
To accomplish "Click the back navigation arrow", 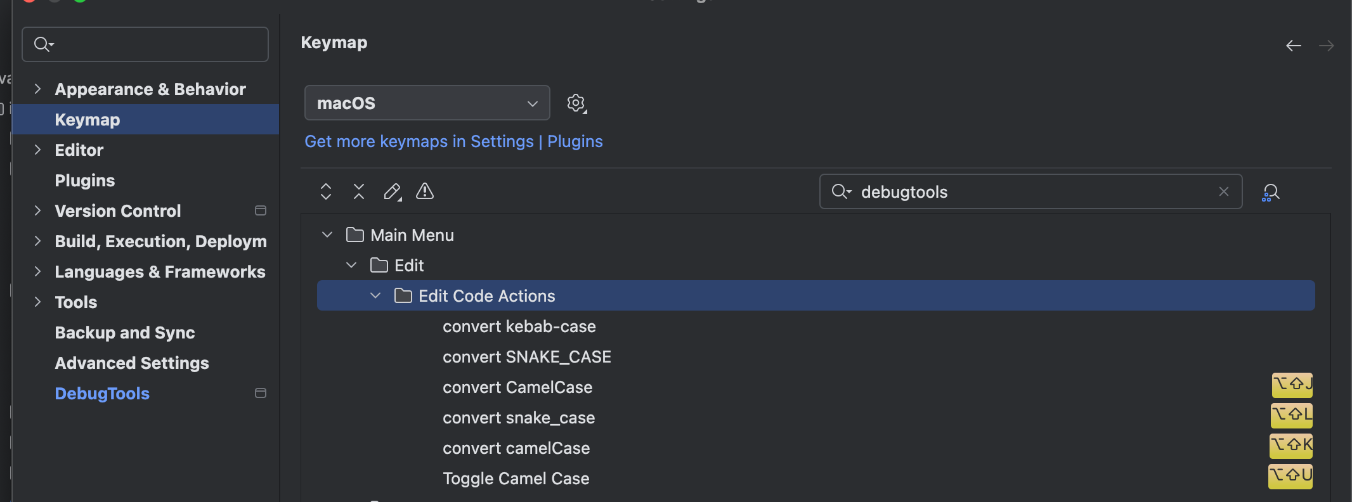I will (x=1292, y=45).
